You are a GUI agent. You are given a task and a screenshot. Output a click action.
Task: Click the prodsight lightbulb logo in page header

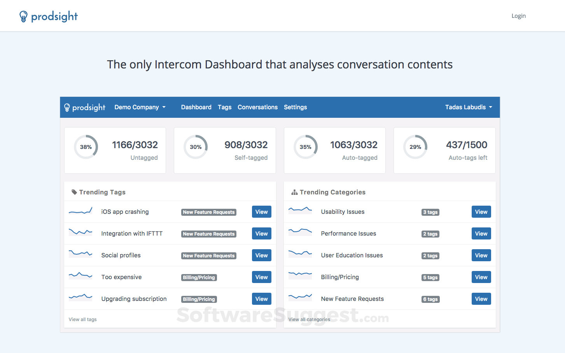pos(49,16)
